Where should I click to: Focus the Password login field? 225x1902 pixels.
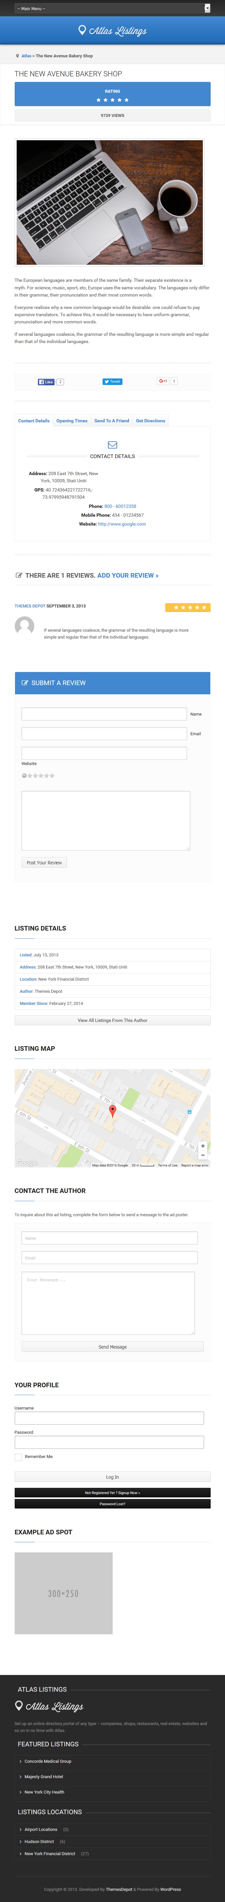(109, 1442)
